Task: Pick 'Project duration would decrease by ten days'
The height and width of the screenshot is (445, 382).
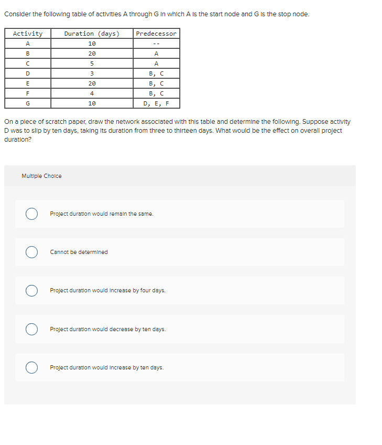Action: 31,329
